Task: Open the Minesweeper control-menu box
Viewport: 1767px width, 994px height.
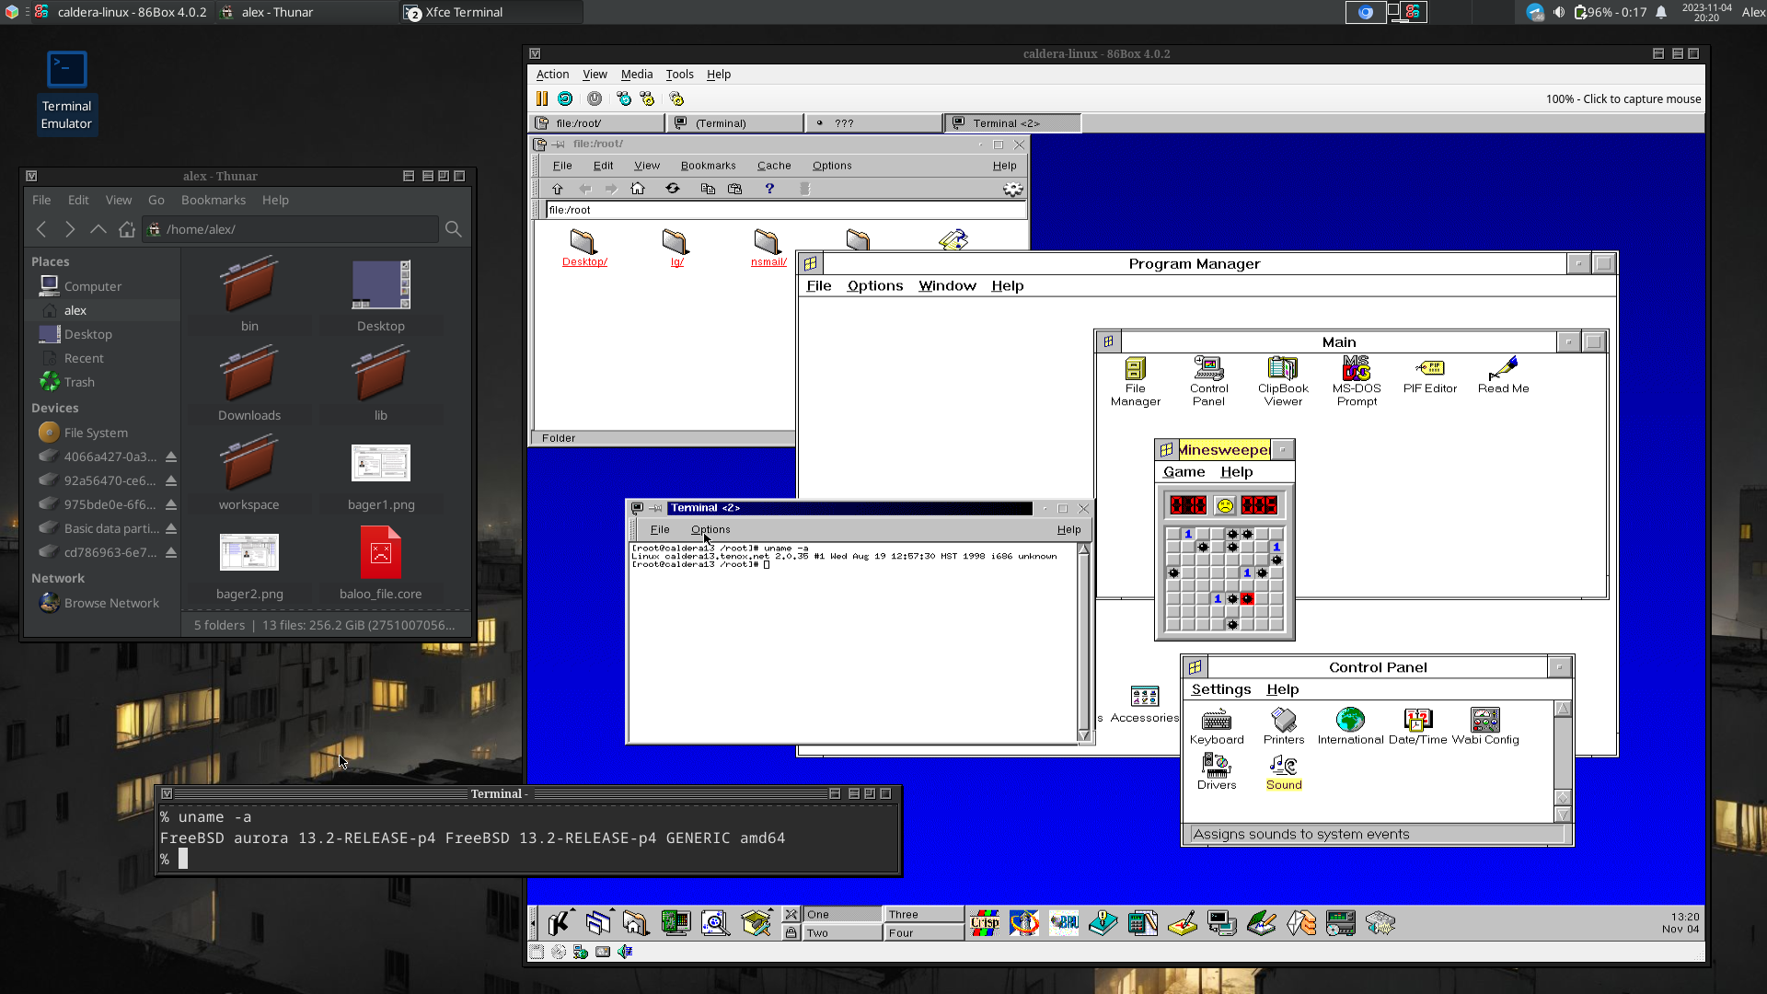Action: (x=1166, y=449)
